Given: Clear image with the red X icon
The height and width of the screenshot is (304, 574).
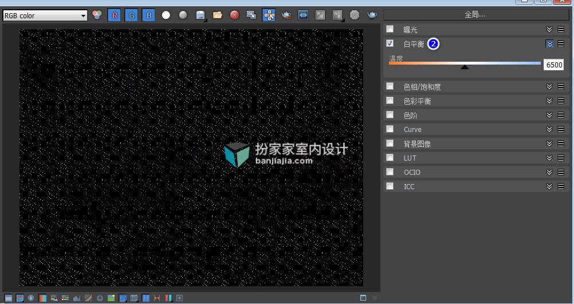Looking at the screenshot, I should 235,15.
